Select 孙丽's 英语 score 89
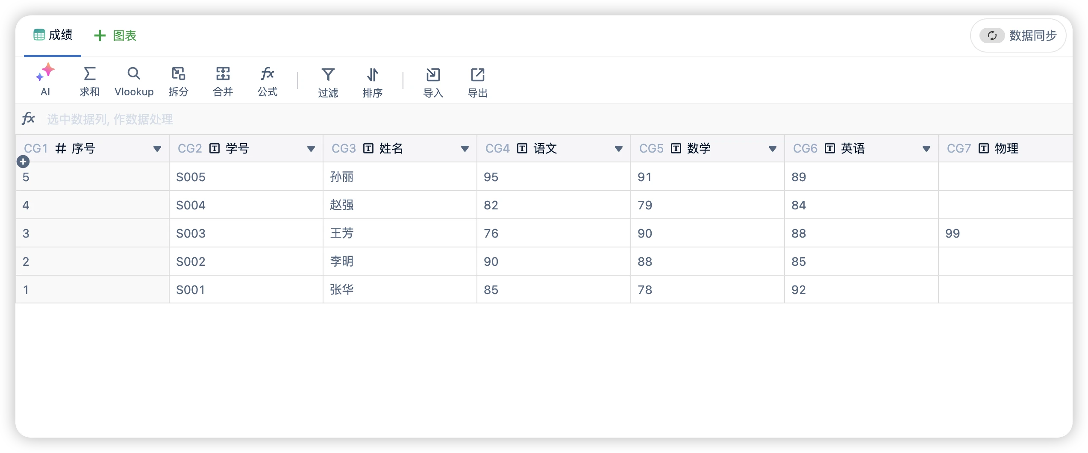This screenshot has width=1088, height=453. pyautogui.click(x=862, y=177)
